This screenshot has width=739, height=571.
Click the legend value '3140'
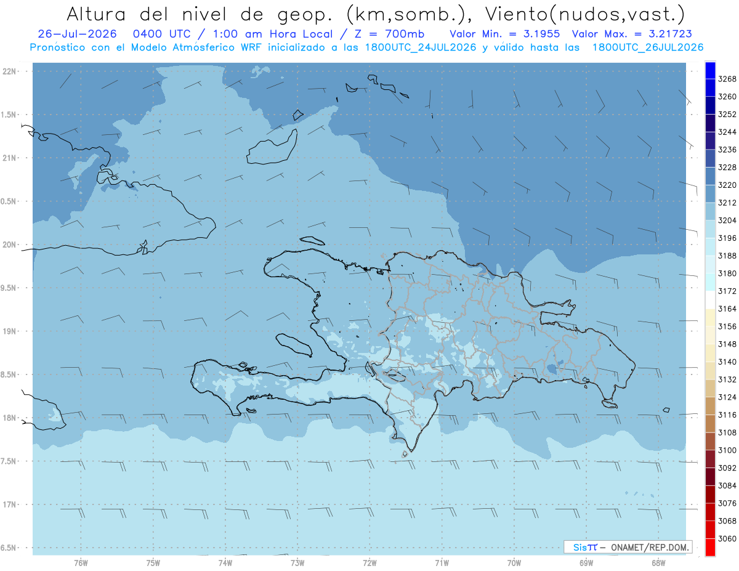[727, 362]
